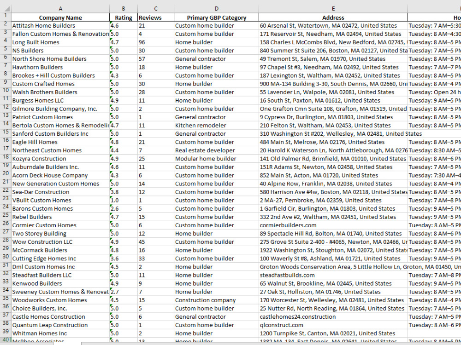Click the Reviews header cell

point(156,17)
